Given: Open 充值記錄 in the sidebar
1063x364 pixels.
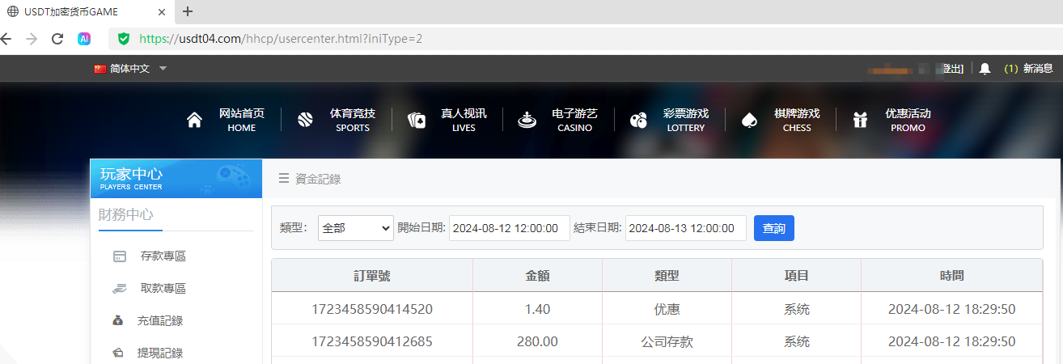Looking at the screenshot, I should (x=160, y=321).
